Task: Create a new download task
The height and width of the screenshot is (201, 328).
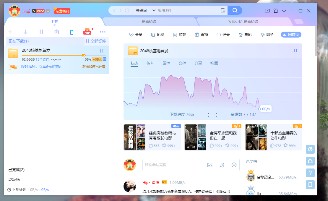Action: pyautogui.click(x=10, y=32)
